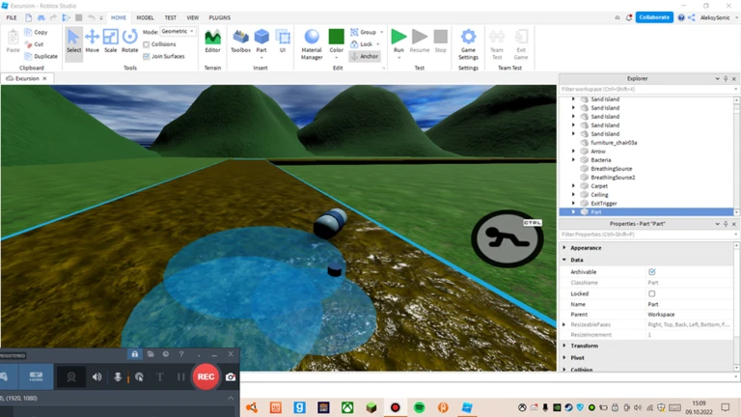Viewport: 741px width, 417px height.
Task: Click the Copy button
Action: [36, 32]
